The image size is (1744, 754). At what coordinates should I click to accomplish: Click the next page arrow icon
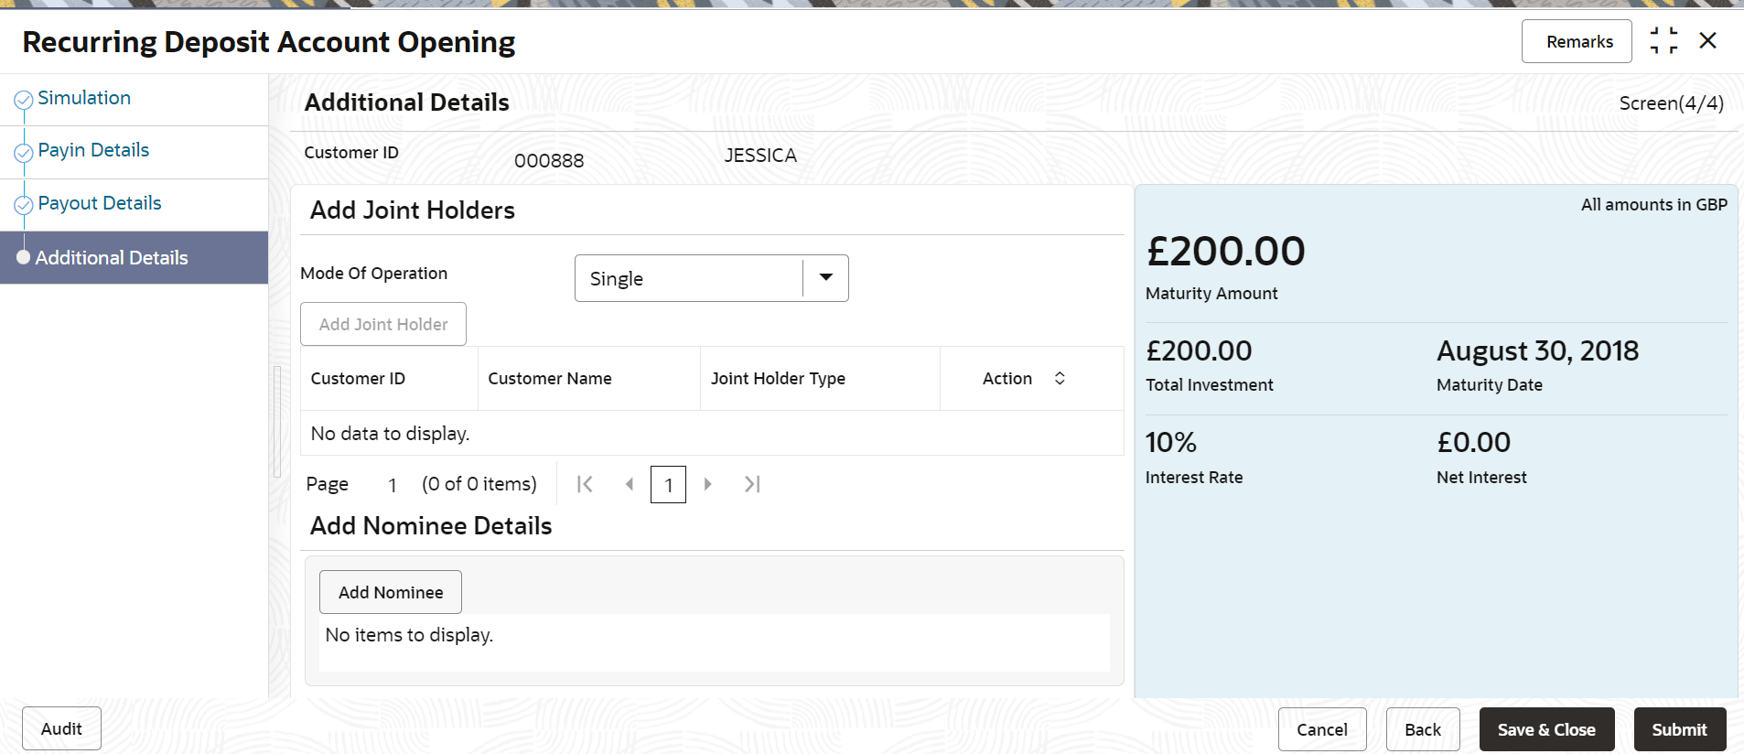click(707, 484)
